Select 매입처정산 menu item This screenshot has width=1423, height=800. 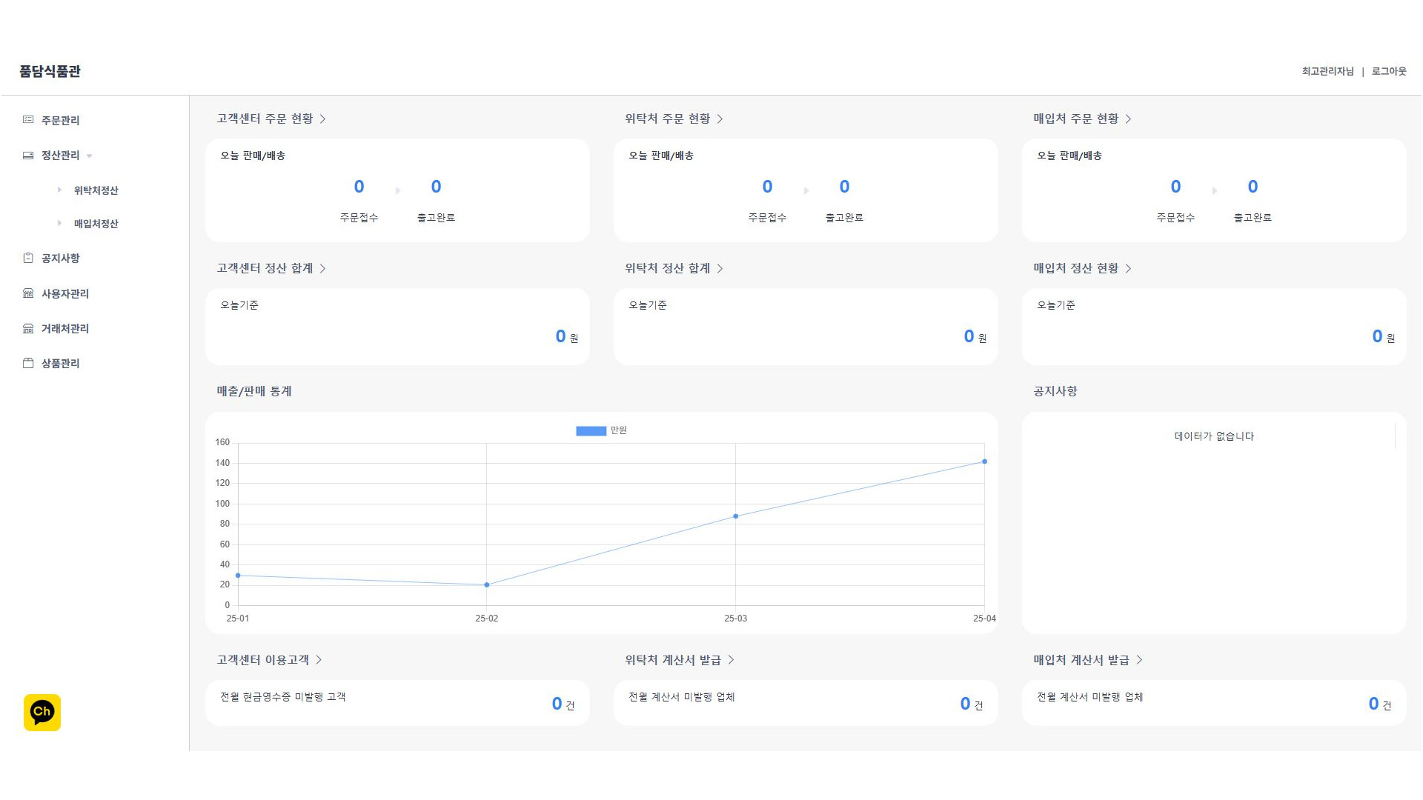click(96, 224)
